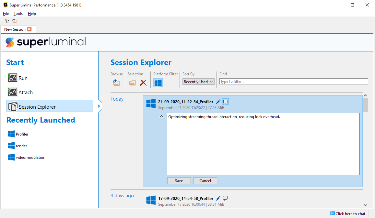
Task: Click the Superluminal logo
Action: [x=46, y=42]
